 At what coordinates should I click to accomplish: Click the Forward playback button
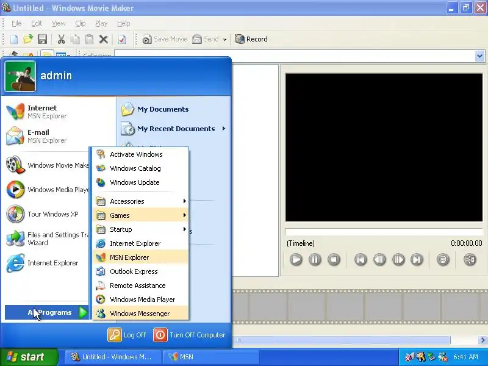pos(417,259)
